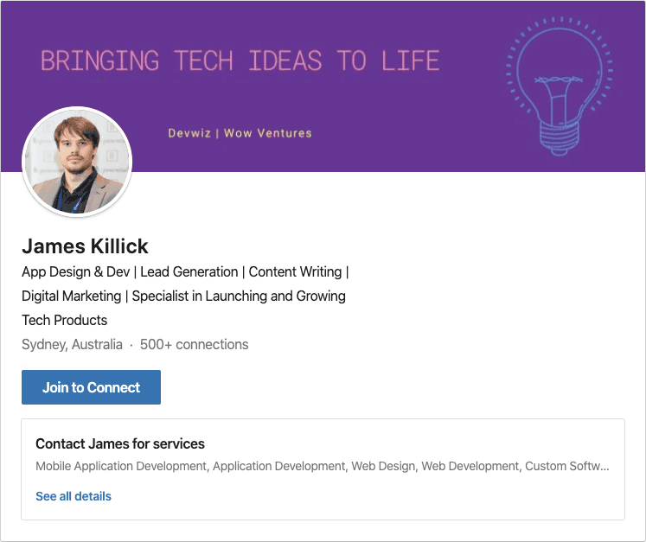Open the See all details link
Viewport: 646px width, 542px height.
point(74,496)
